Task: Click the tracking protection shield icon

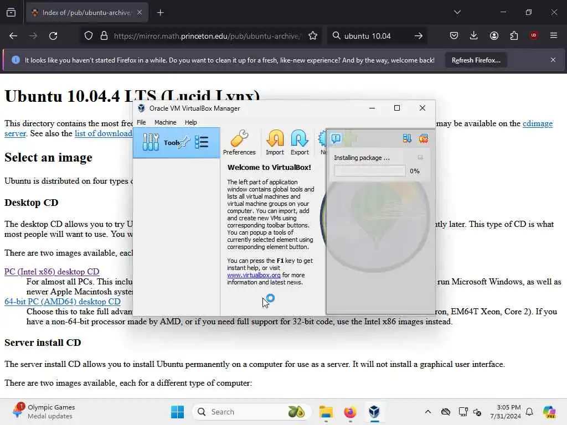Action: click(89, 36)
